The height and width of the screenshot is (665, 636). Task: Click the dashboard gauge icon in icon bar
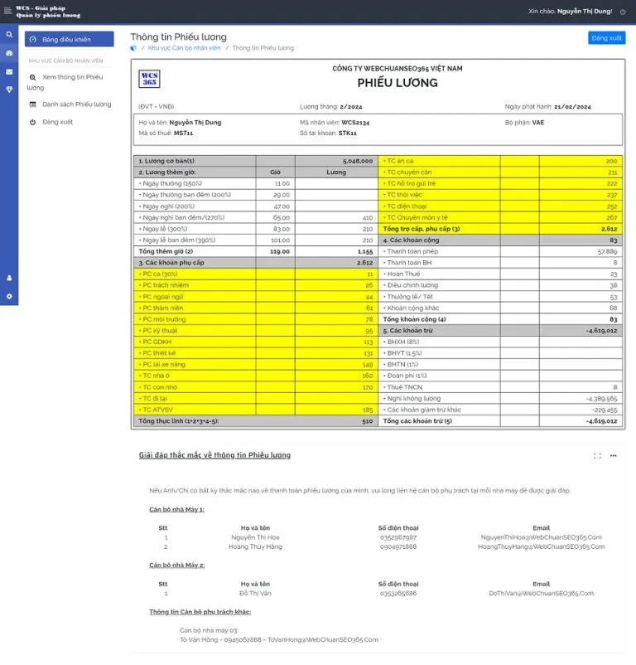pos(9,53)
